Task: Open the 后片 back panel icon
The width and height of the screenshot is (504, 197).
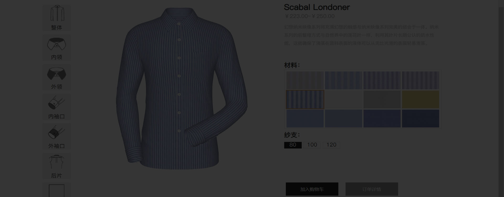Action: (x=57, y=166)
